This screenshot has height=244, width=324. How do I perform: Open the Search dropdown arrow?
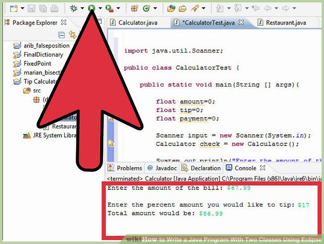(203, 8)
